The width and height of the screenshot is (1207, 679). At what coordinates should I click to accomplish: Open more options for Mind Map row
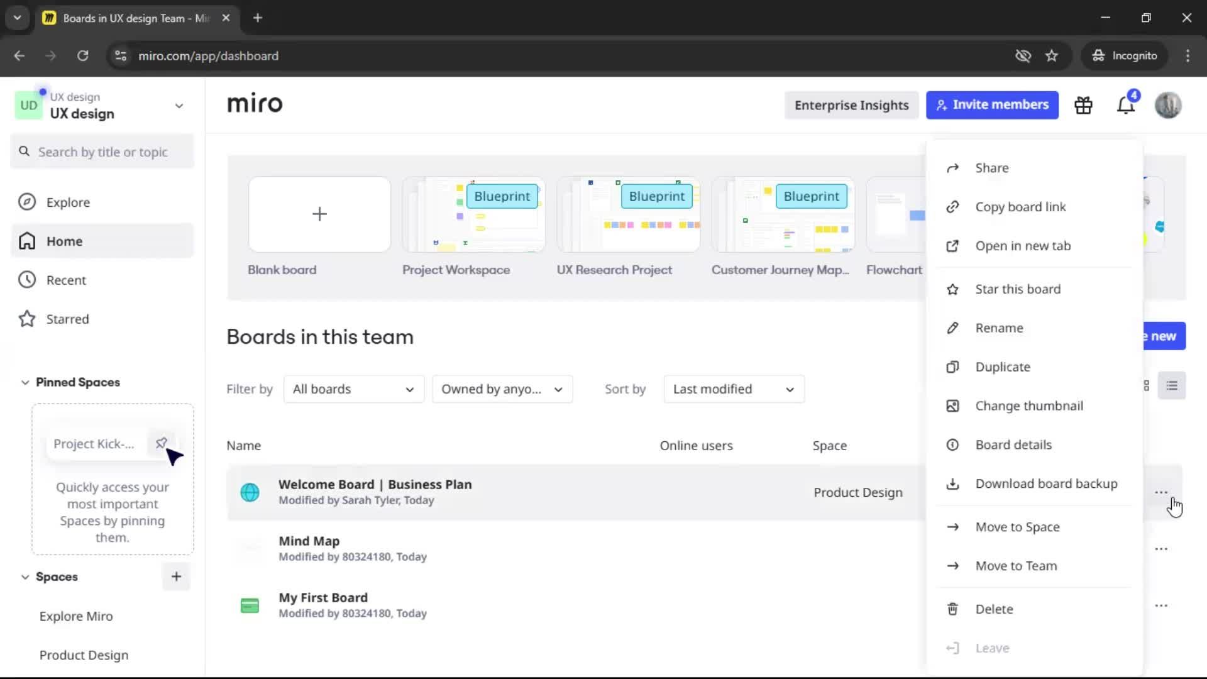pos(1161,549)
